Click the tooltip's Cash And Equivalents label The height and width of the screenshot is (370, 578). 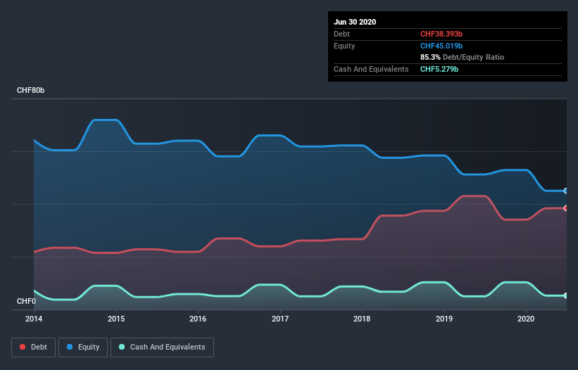371,69
